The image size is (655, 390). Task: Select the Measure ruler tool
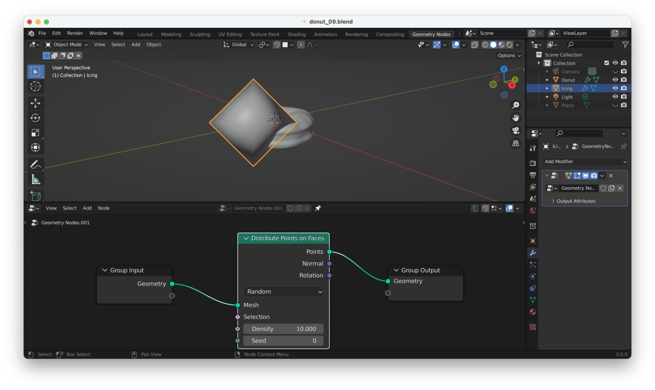[x=35, y=180]
